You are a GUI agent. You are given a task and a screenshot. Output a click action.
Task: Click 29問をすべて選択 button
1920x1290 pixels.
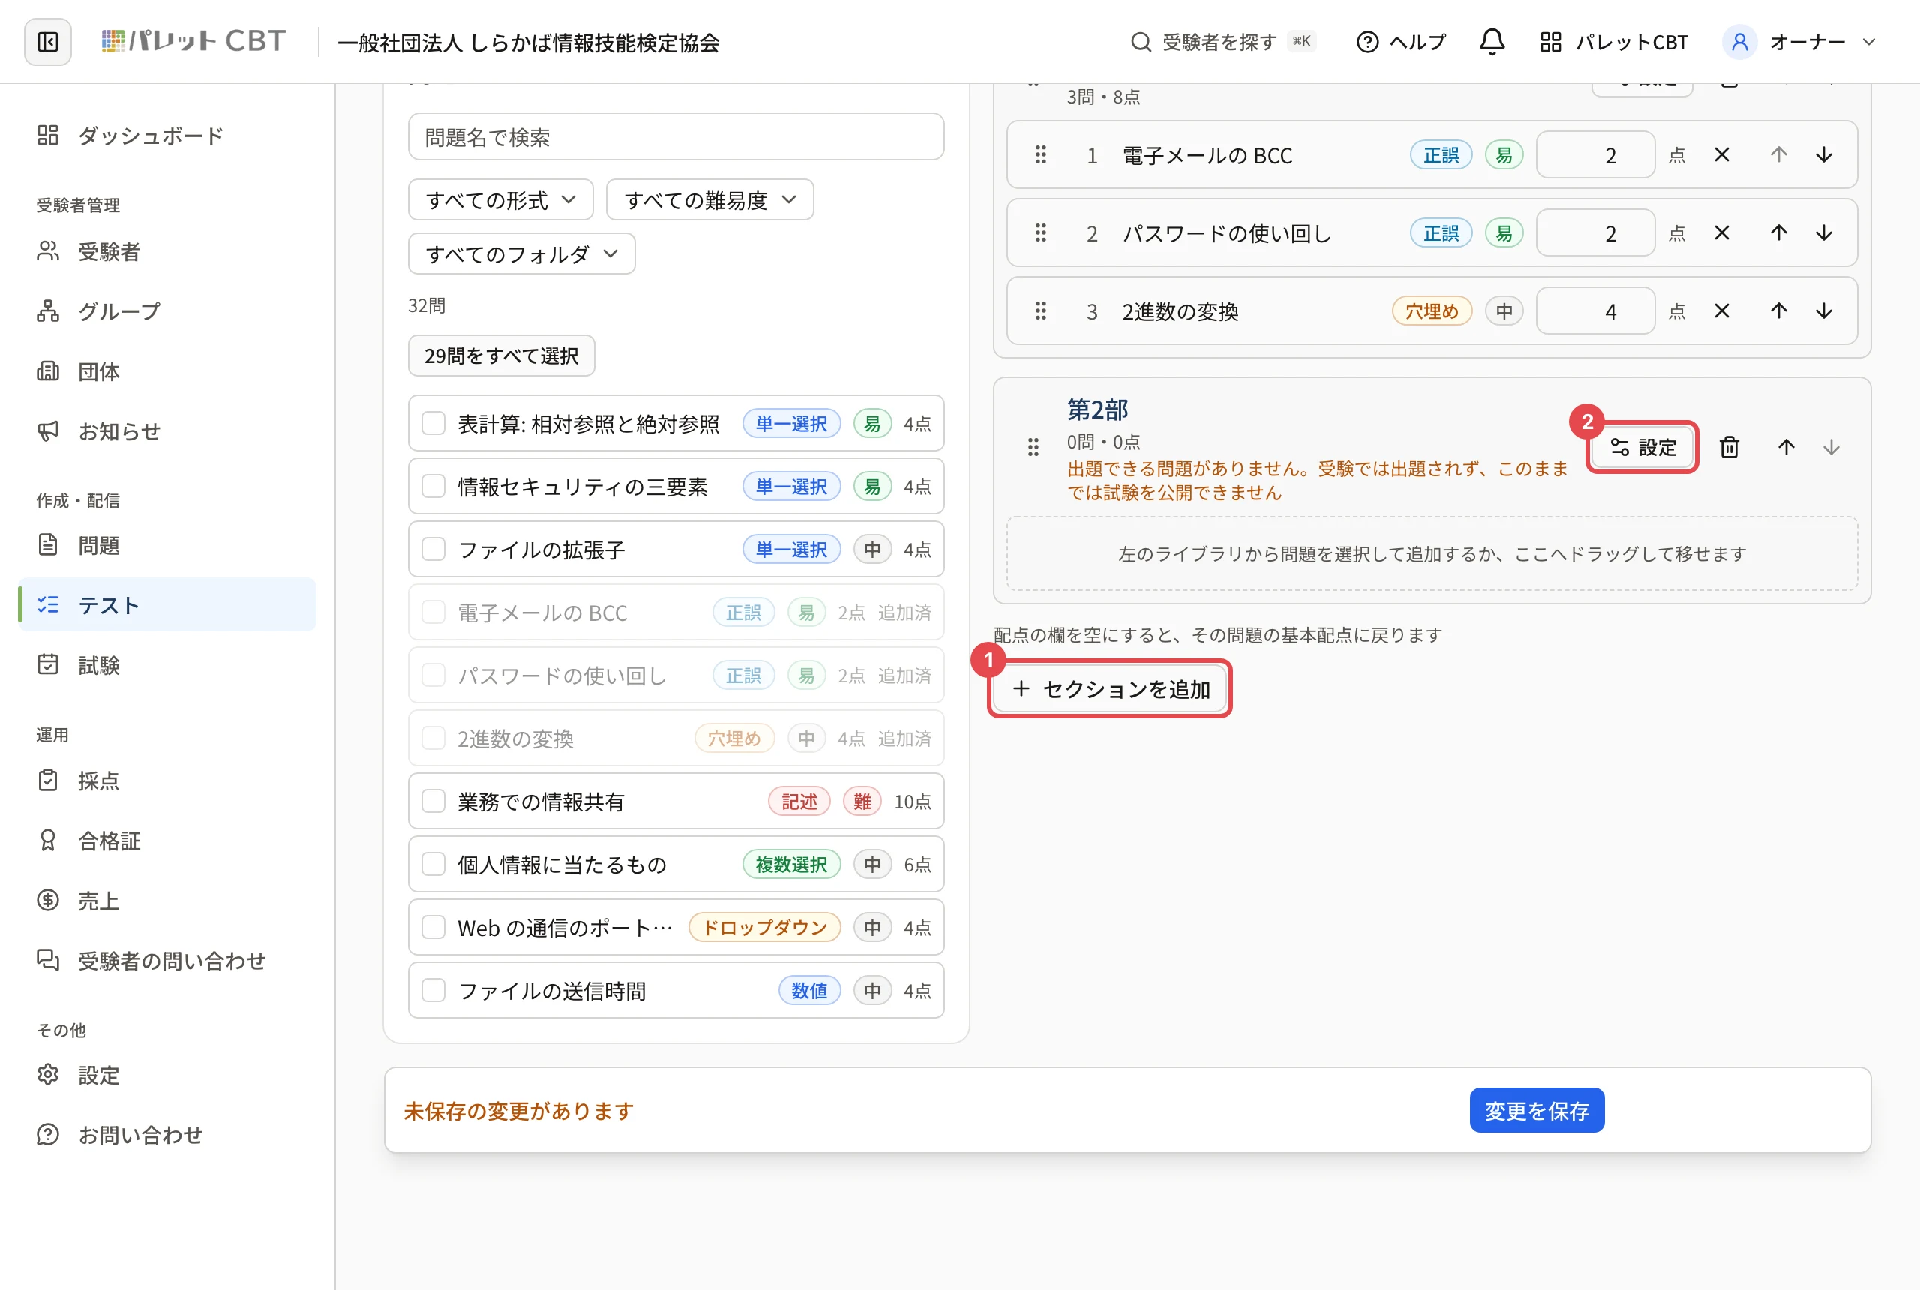click(502, 355)
